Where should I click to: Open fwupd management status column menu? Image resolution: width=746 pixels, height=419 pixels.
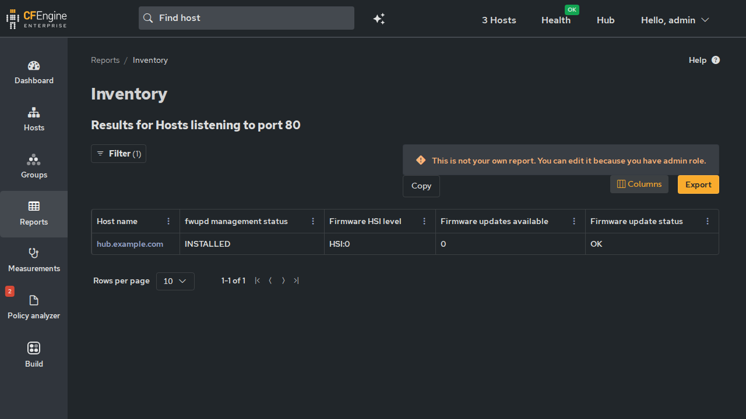(x=313, y=221)
